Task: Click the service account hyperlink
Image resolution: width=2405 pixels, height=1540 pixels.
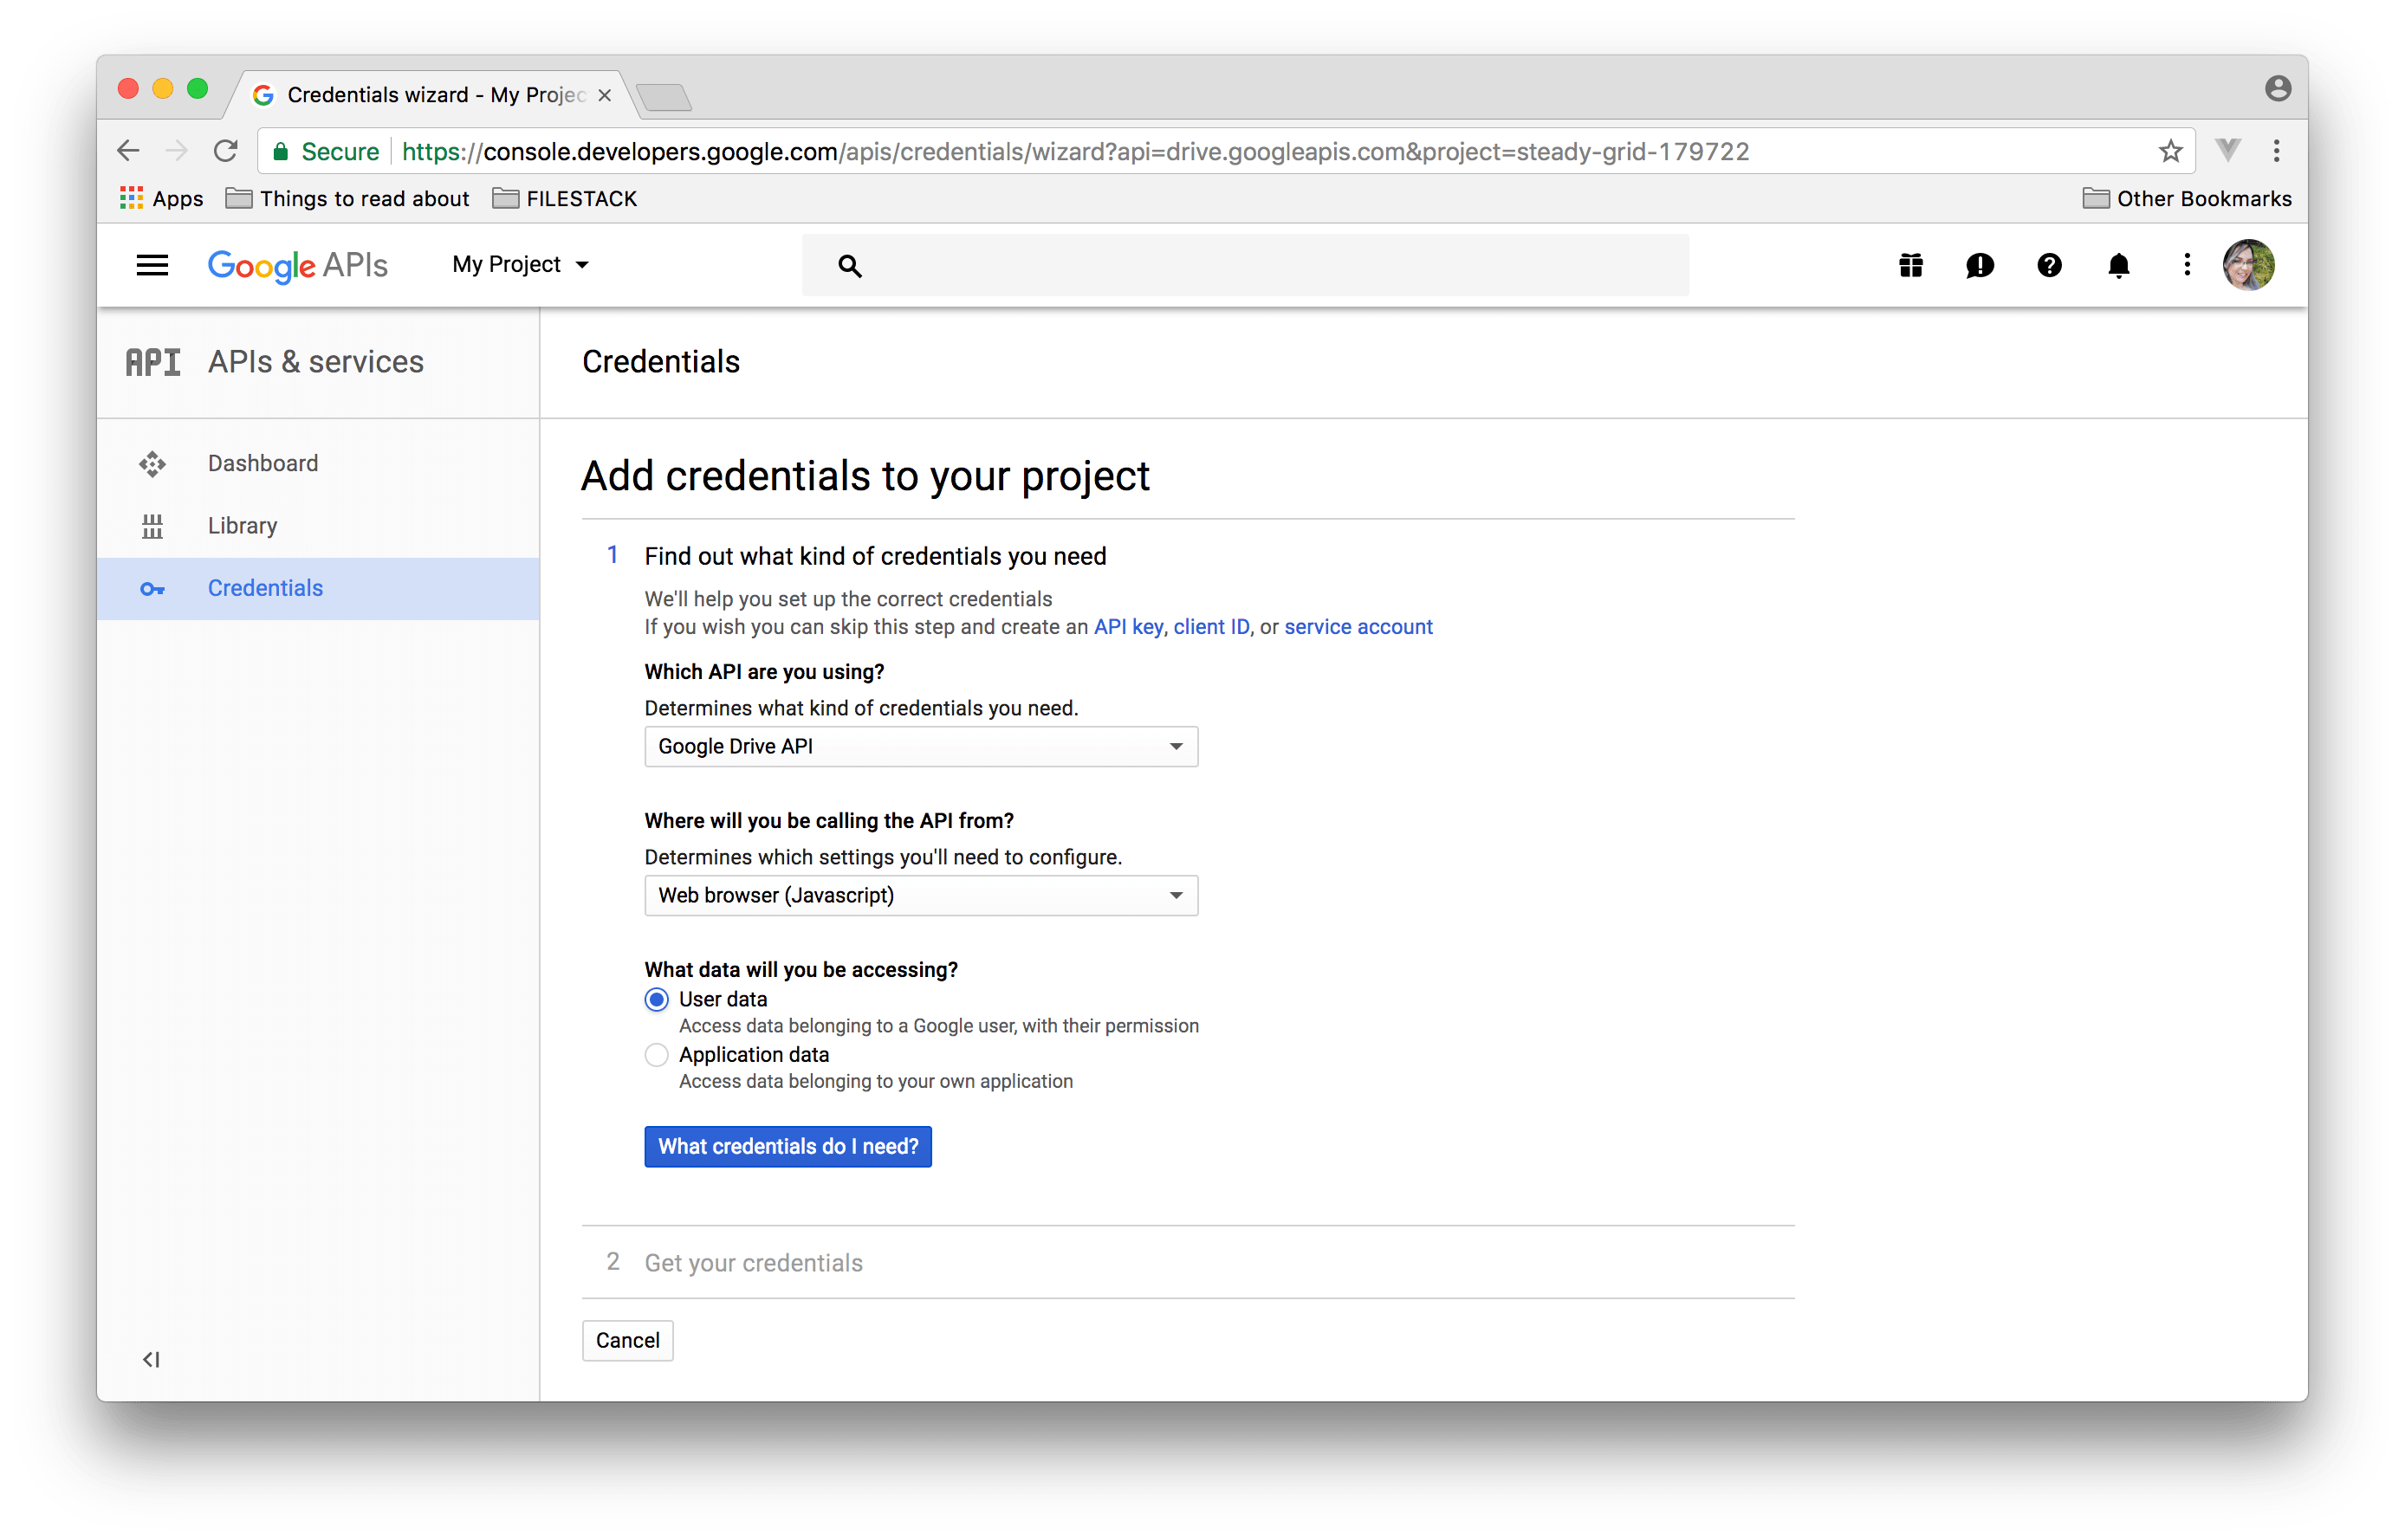Action: coord(1357,625)
